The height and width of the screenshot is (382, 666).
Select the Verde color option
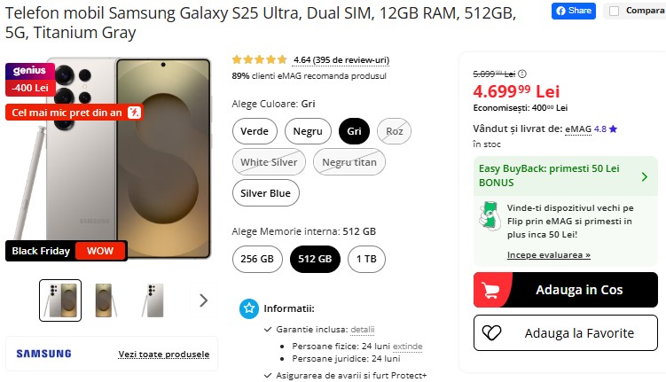coord(255,131)
